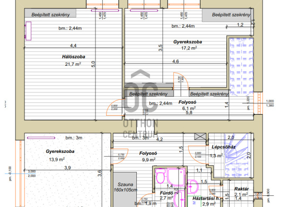Click the 1,1 dimension near stairwell
The height and width of the screenshot is (207, 281).
tap(199, 170)
